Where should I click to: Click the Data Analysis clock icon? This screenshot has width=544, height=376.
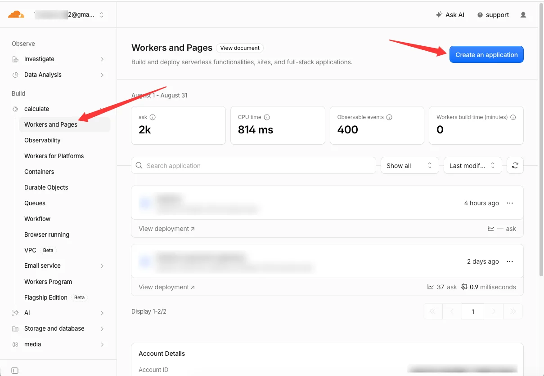click(x=15, y=75)
